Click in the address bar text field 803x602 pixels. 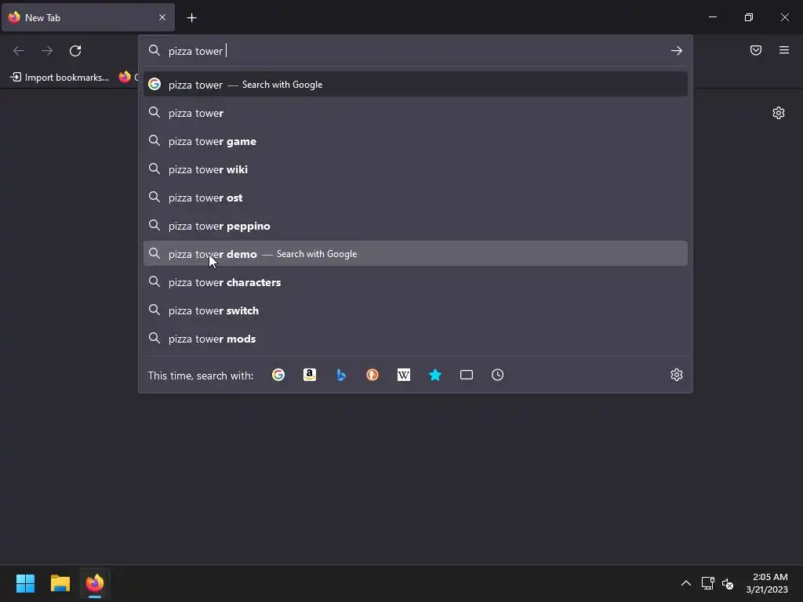tap(415, 51)
